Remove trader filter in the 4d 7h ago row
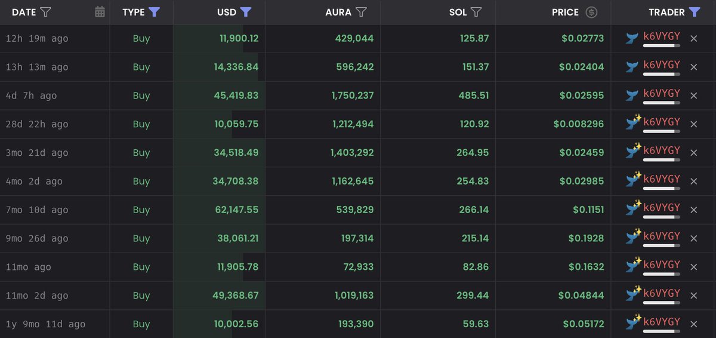 pos(693,96)
